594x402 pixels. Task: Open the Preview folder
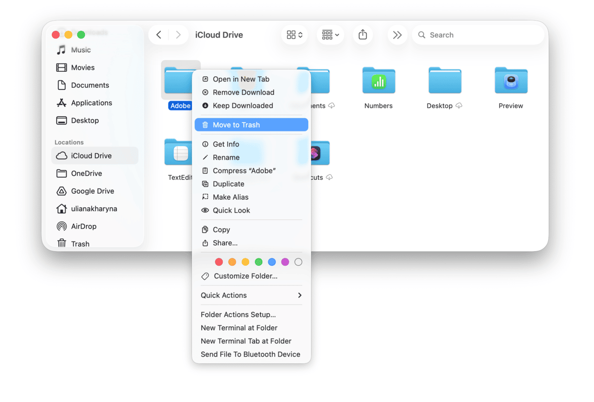(x=510, y=81)
